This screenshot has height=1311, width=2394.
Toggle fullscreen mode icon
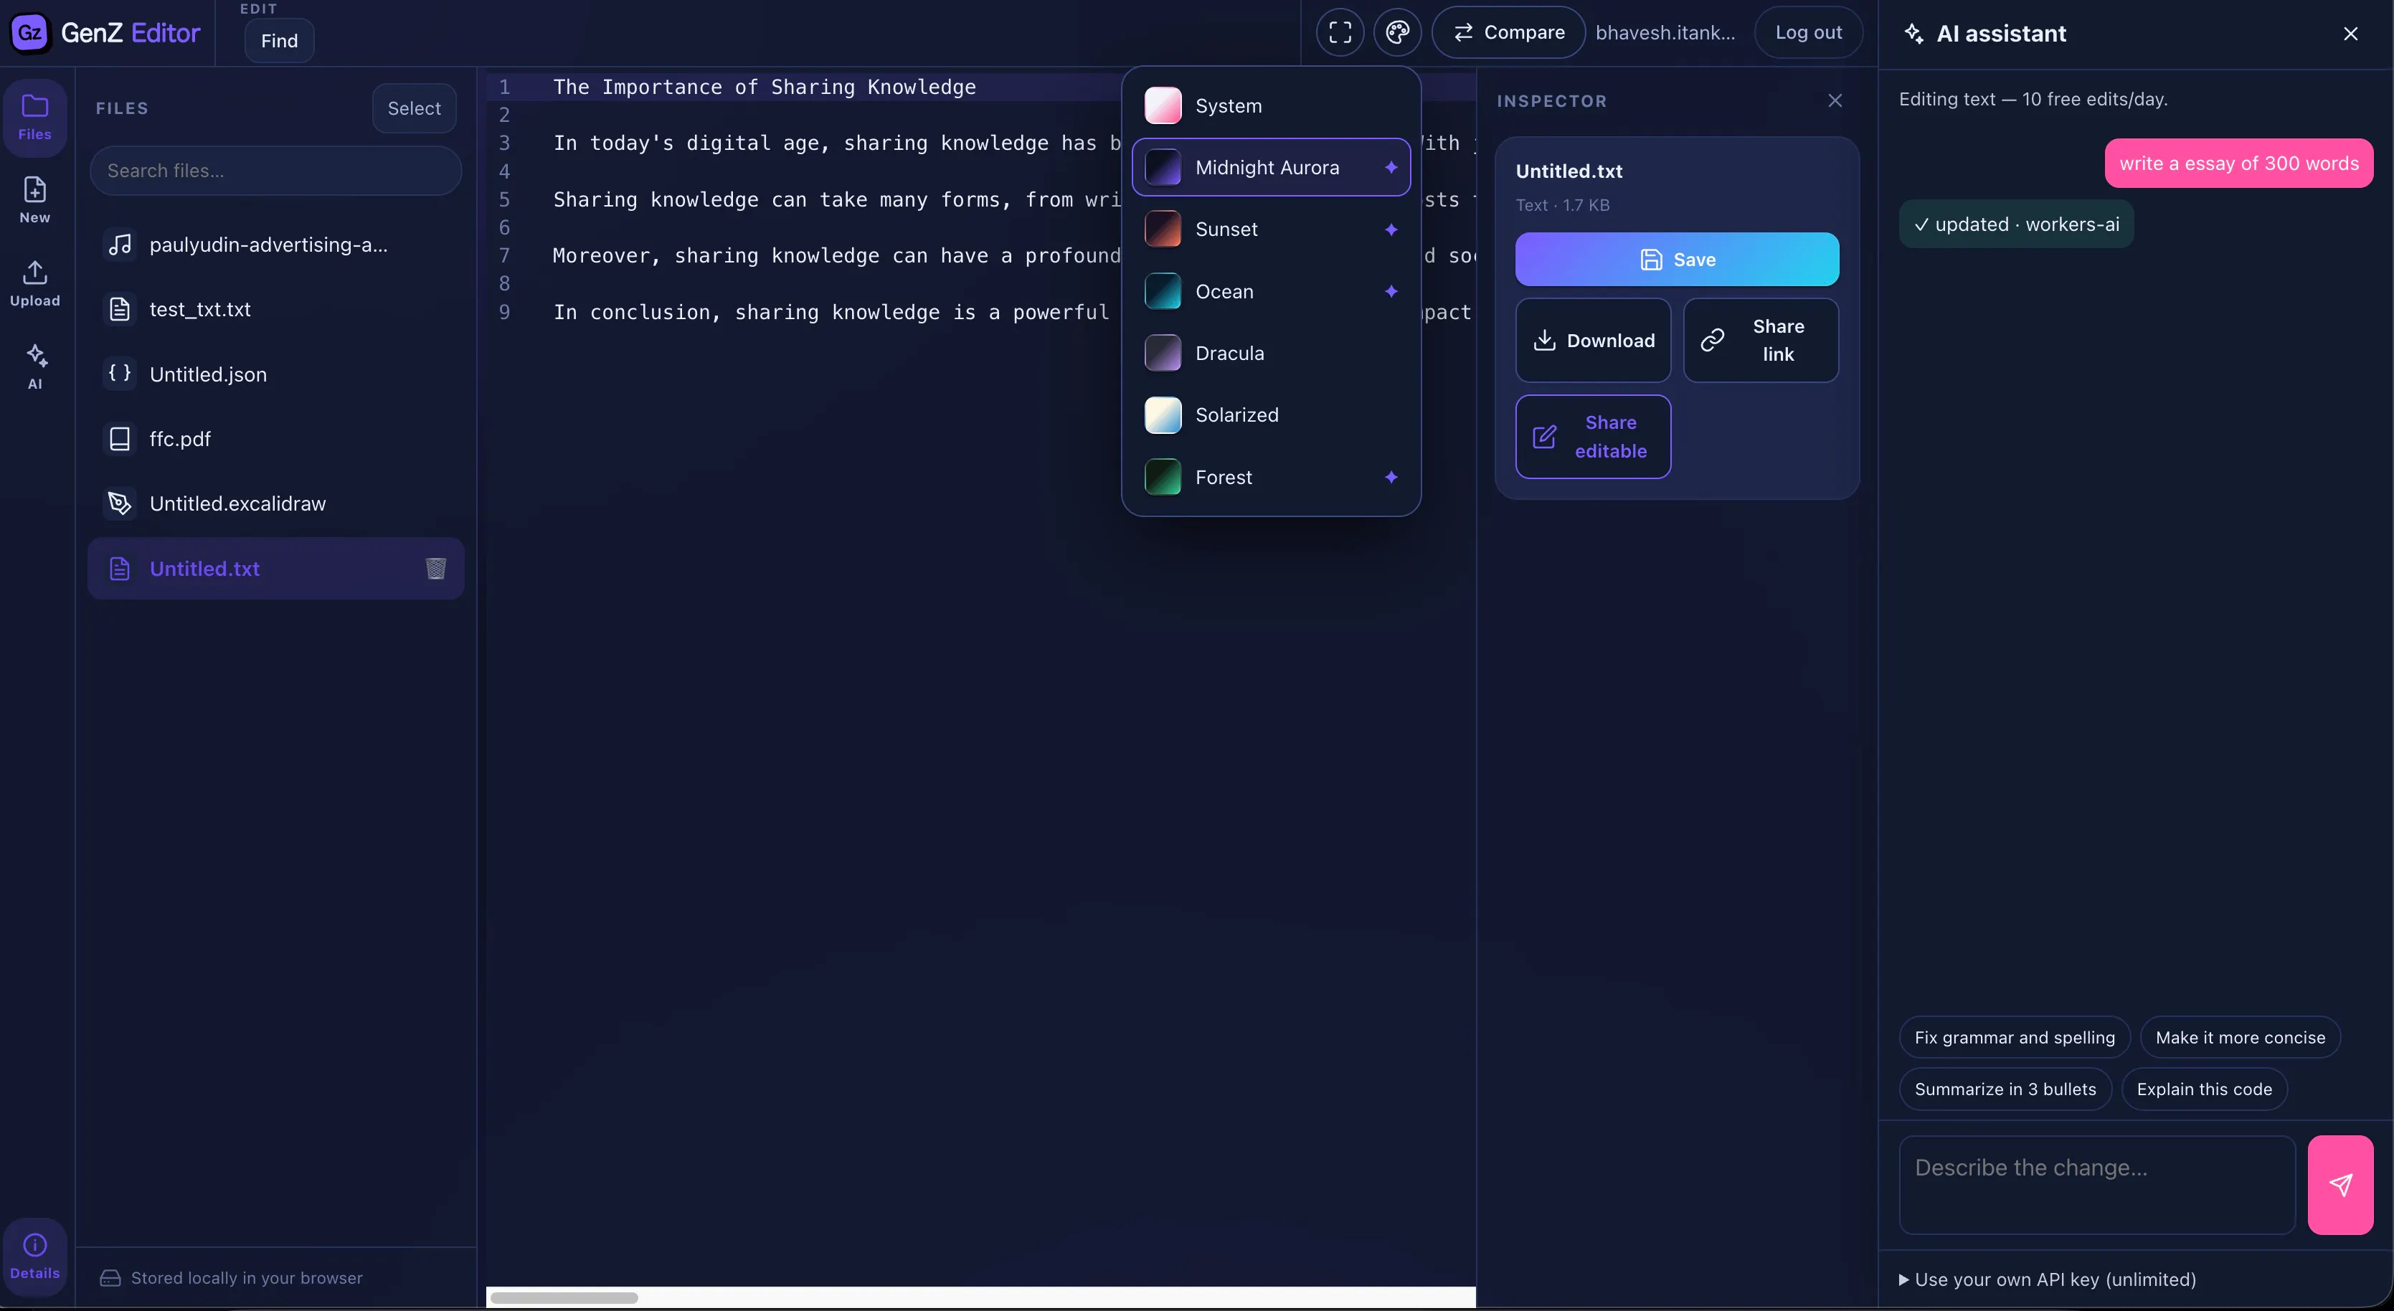click(x=1339, y=32)
